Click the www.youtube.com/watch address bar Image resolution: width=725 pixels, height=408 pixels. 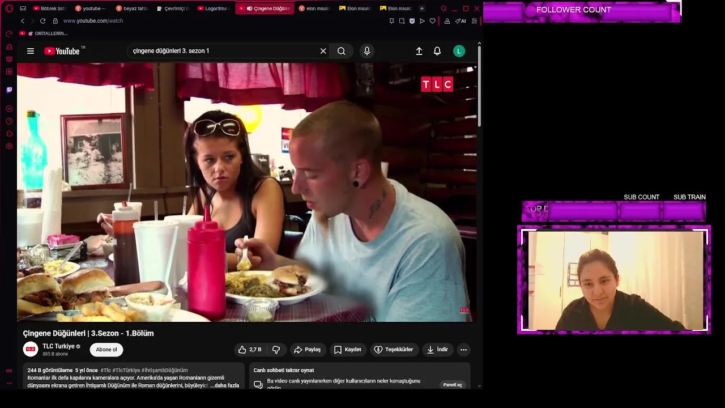tap(93, 21)
